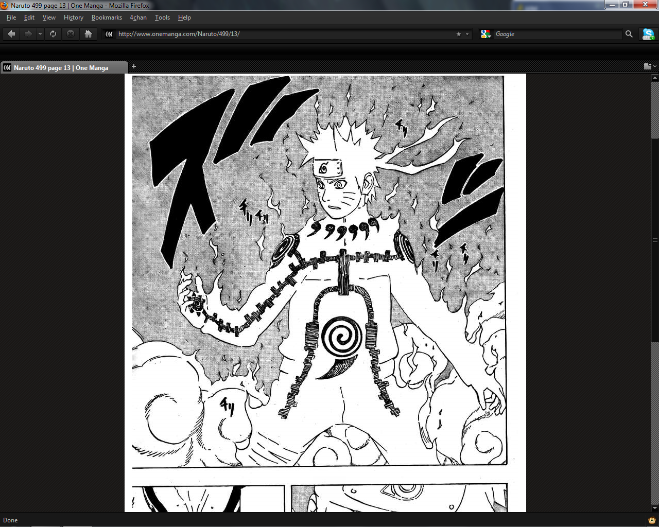Open the 4chan menu

(x=138, y=17)
